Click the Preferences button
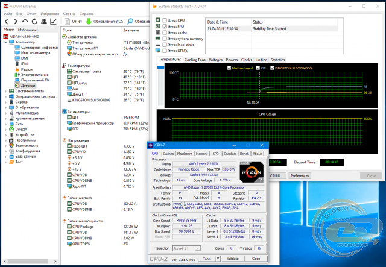The height and width of the screenshot is (267, 386). (300, 176)
